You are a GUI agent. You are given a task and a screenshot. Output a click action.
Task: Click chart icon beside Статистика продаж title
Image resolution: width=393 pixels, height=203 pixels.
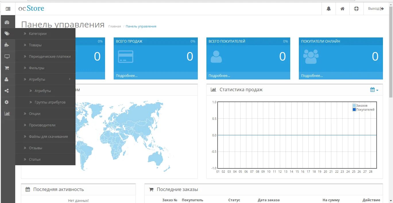click(x=213, y=90)
